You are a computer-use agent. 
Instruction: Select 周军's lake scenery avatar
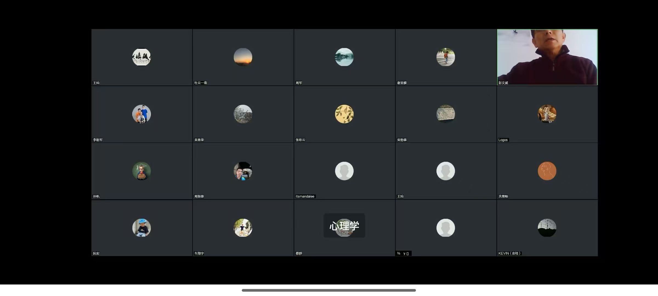tap(344, 57)
